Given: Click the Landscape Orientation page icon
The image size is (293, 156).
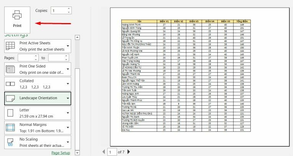Looking at the screenshot, I should [x=10, y=98].
